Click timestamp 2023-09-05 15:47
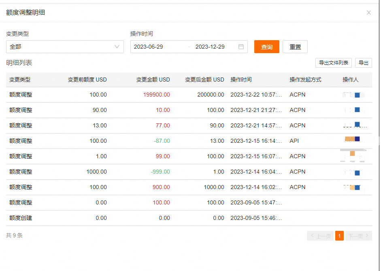381x271 pixels. [x=256, y=202]
